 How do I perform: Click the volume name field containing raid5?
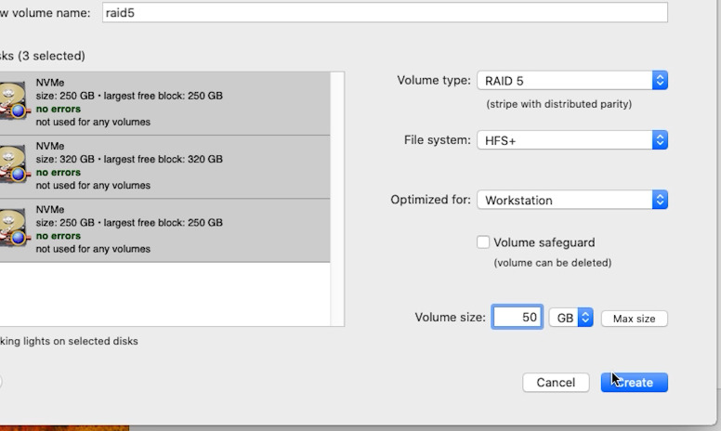pos(385,12)
